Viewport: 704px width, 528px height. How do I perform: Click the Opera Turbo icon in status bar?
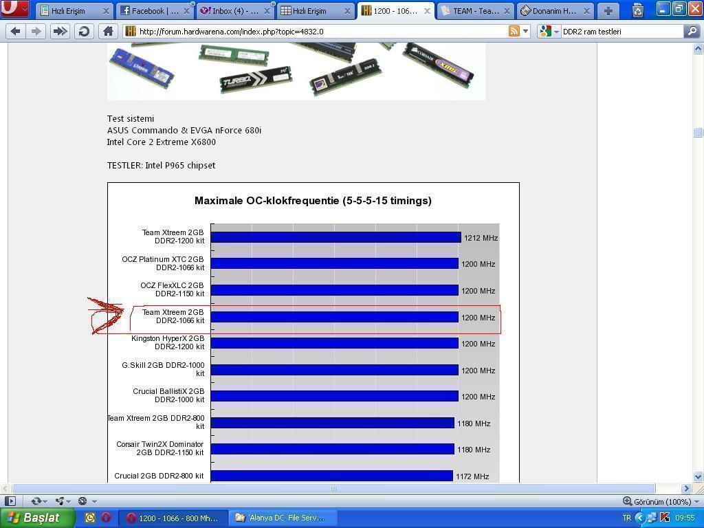click(x=82, y=501)
